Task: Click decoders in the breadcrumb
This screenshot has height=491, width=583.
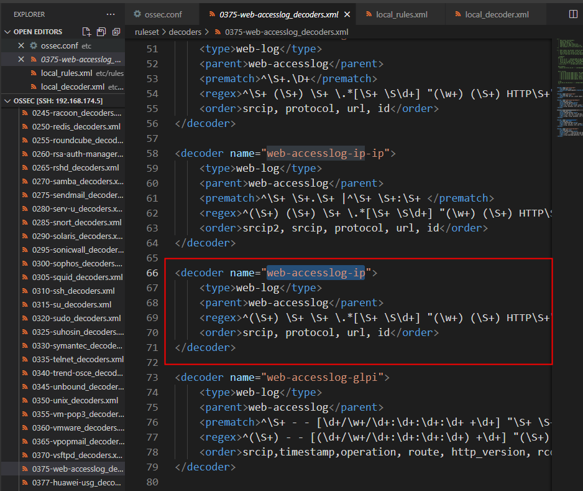Action: tap(185, 32)
